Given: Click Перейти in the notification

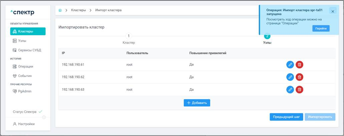Looking at the screenshot, I should (x=321, y=29).
